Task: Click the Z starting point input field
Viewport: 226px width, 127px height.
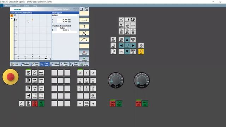Action: pos(62,22)
